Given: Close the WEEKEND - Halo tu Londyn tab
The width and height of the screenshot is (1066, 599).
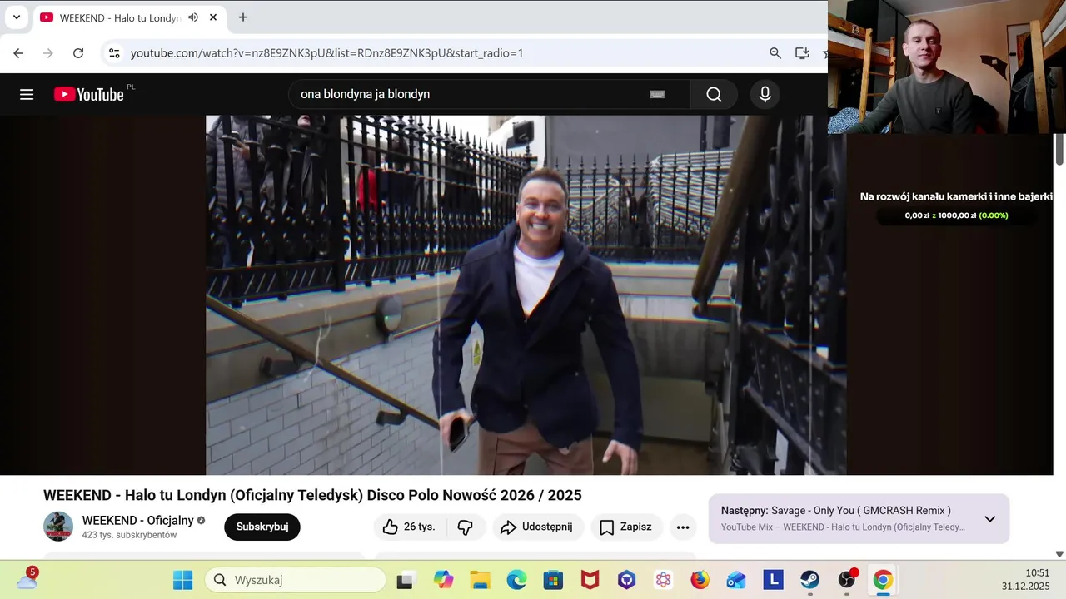Looking at the screenshot, I should tap(213, 17).
